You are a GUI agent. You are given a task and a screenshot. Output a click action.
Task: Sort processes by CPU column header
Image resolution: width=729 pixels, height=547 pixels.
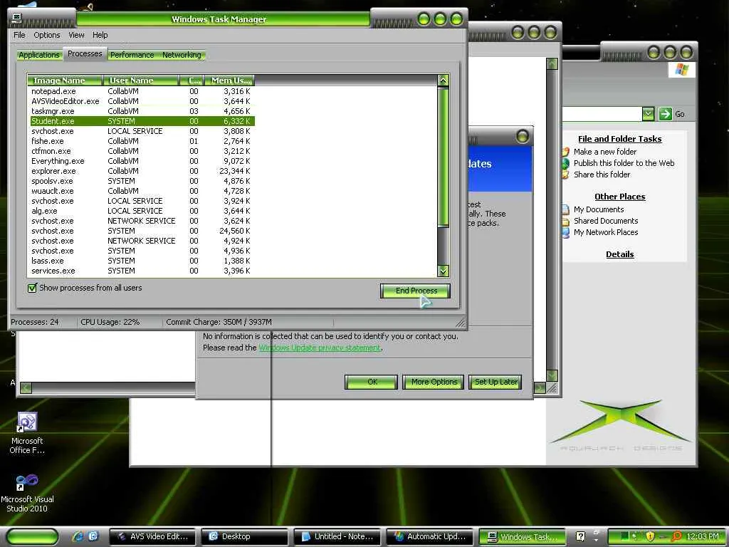(x=192, y=80)
